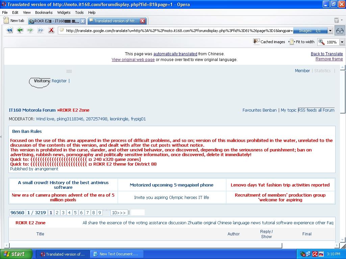Click the page scrollbar down arrow

click(x=343, y=240)
